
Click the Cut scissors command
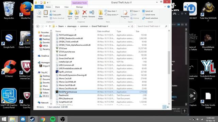[x=53, y=11]
